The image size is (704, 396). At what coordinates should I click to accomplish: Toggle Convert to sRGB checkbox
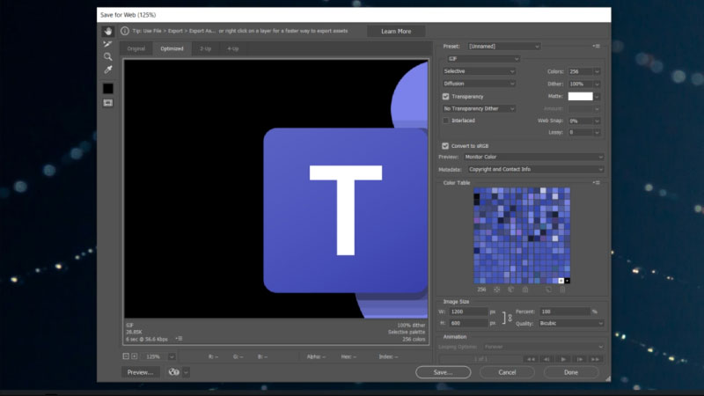(445, 146)
